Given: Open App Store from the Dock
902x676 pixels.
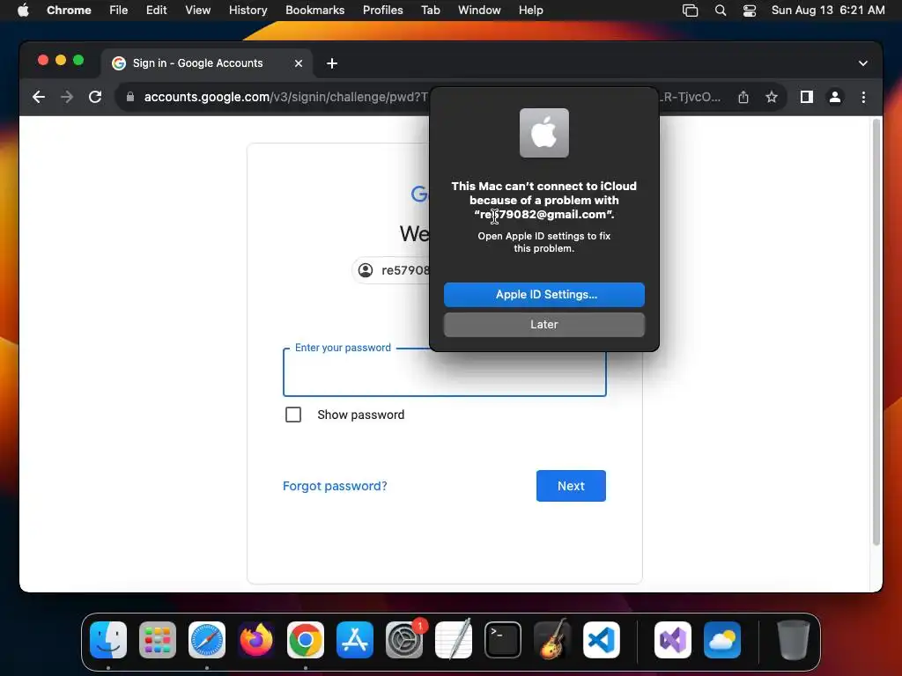Looking at the screenshot, I should tap(355, 640).
